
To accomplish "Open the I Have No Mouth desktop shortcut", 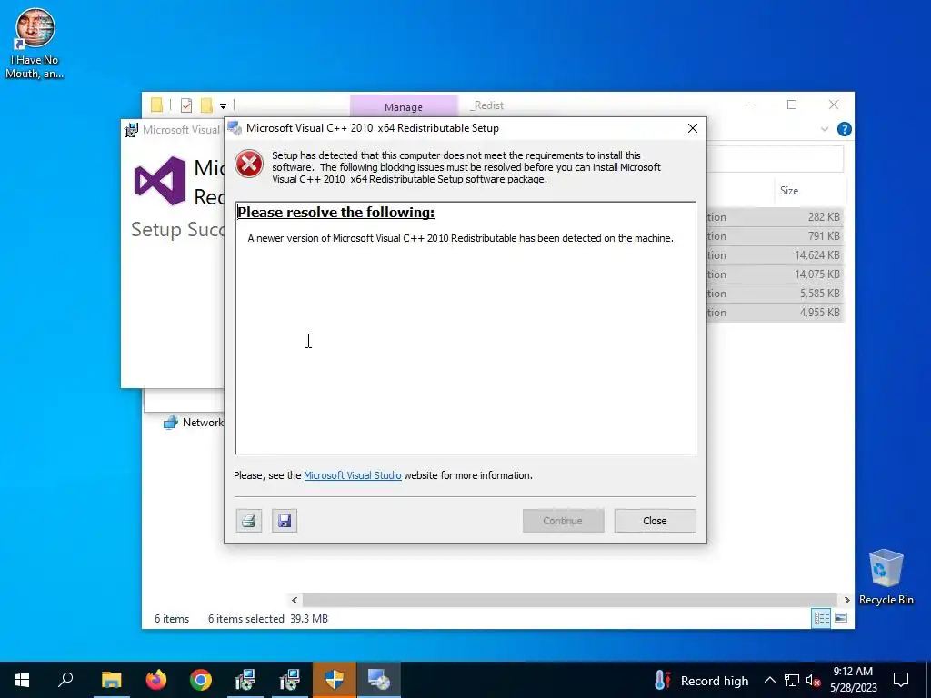I will [35, 44].
